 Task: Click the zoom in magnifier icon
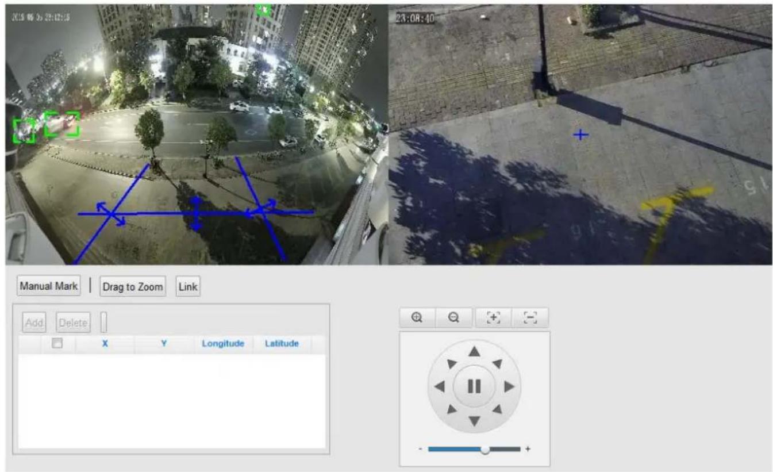click(417, 317)
